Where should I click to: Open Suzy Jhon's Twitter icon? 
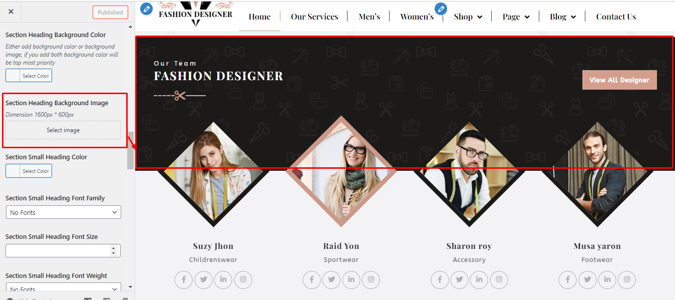(203, 279)
